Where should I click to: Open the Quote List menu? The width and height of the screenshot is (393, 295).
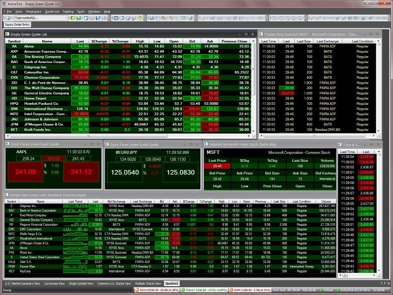52,11
